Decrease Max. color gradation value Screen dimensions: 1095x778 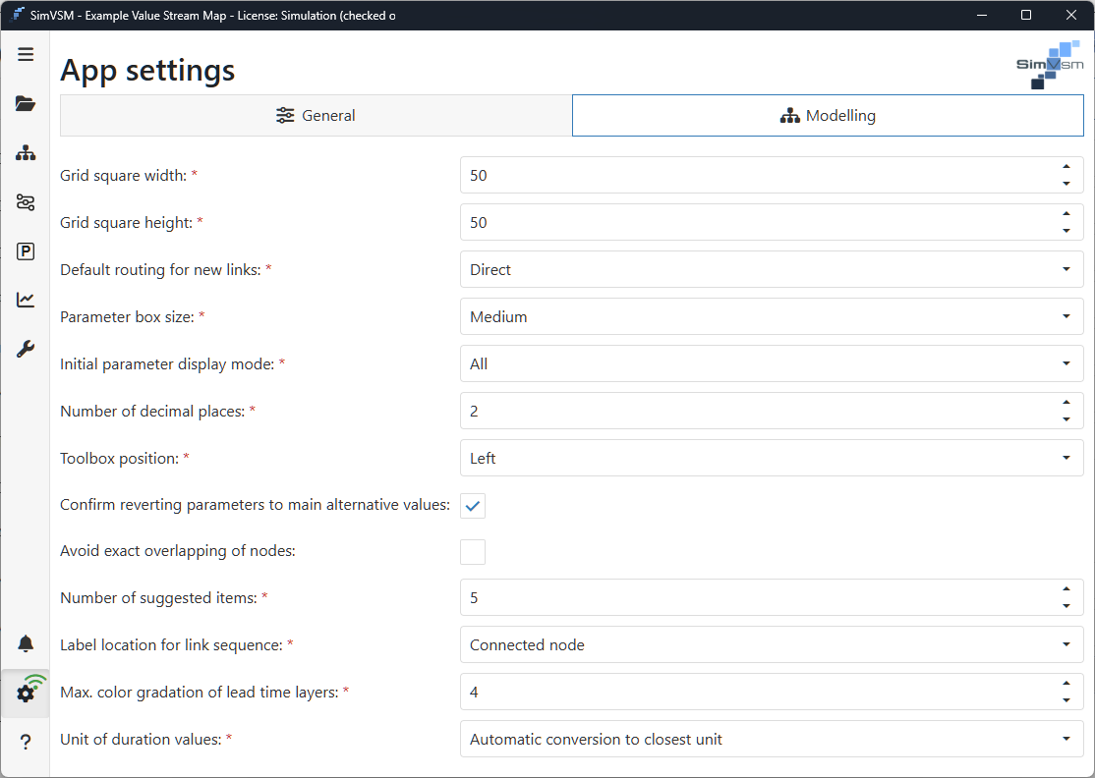pyautogui.click(x=1066, y=700)
